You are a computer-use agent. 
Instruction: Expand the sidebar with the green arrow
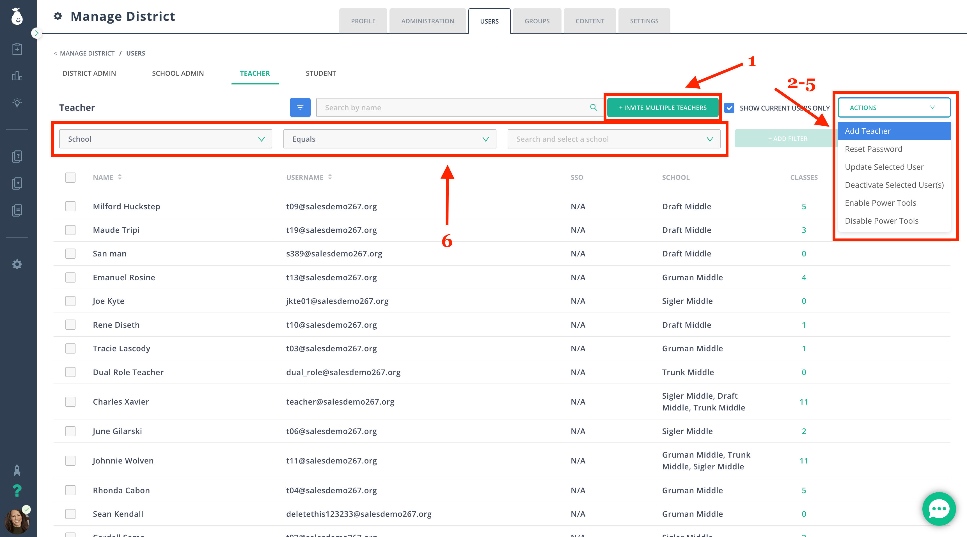pyautogui.click(x=36, y=33)
